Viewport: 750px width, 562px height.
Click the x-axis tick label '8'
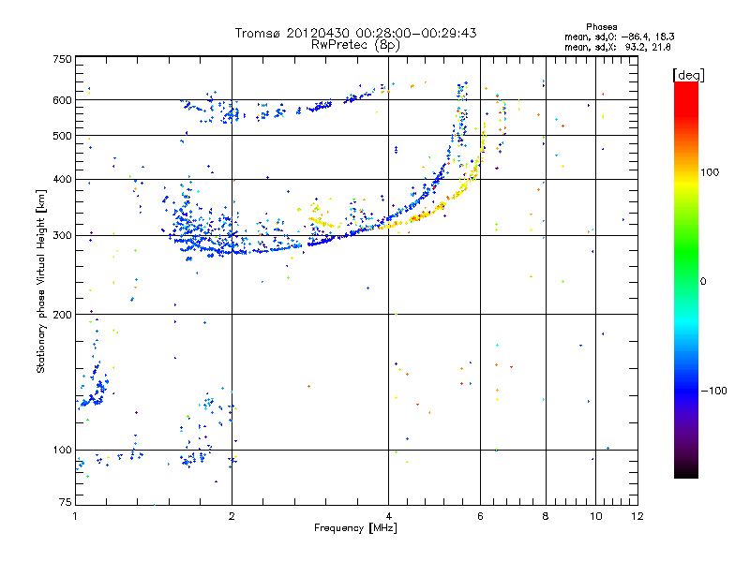546,516
